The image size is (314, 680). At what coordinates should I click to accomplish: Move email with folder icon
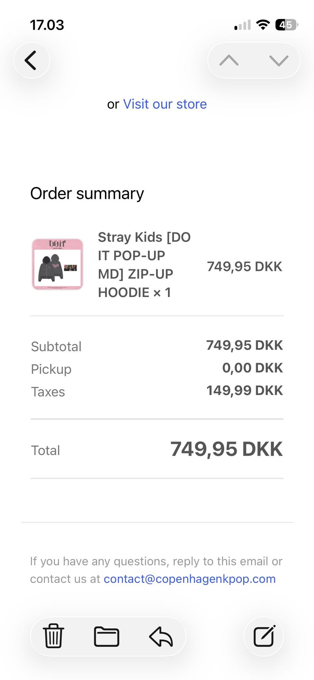pyautogui.click(x=107, y=636)
